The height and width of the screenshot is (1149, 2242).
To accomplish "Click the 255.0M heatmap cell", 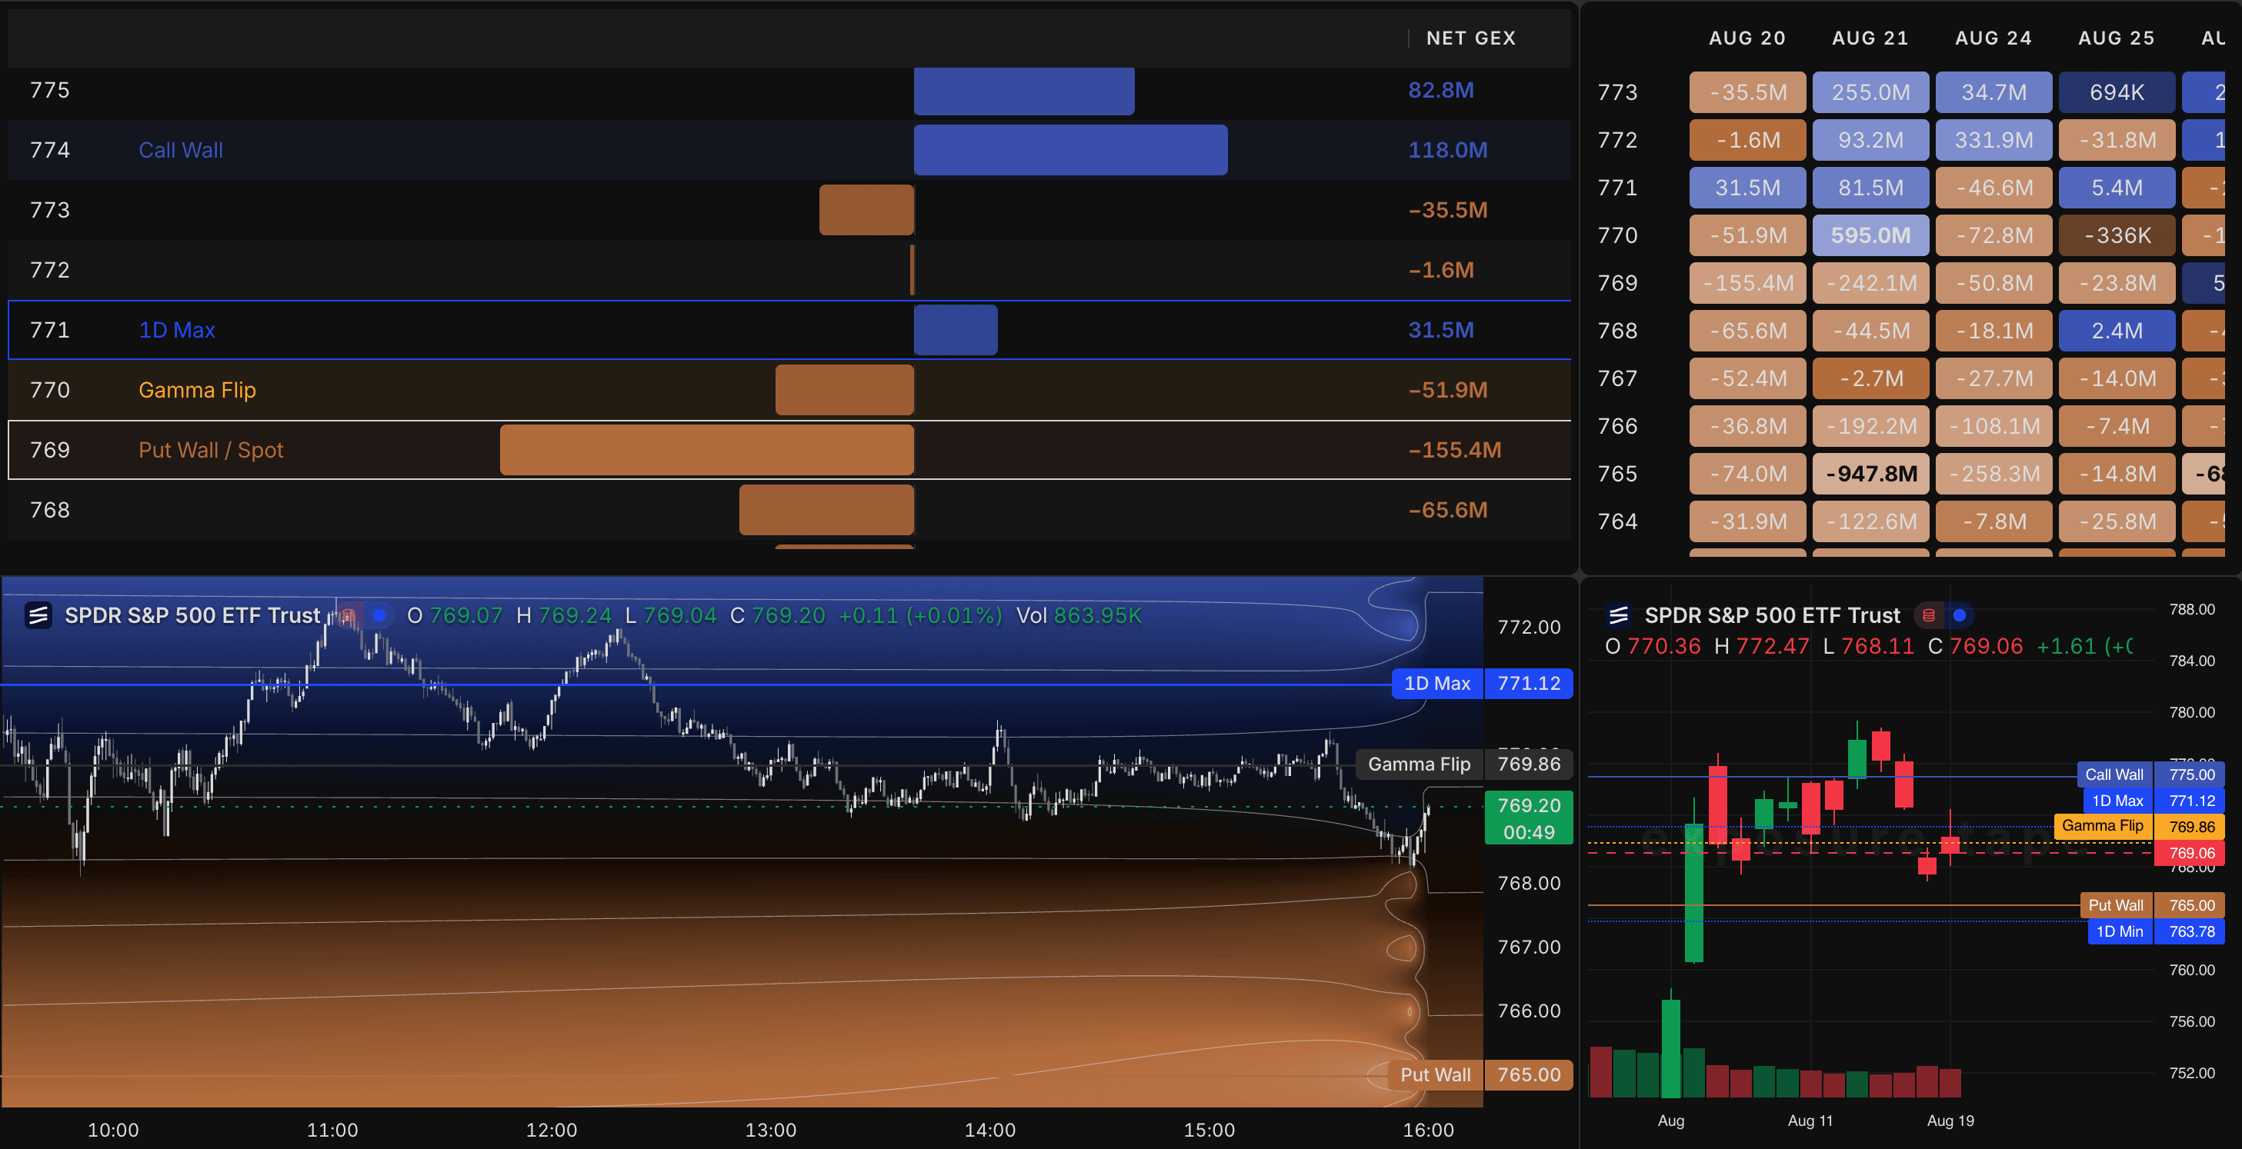I will pyautogui.click(x=1870, y=92).
